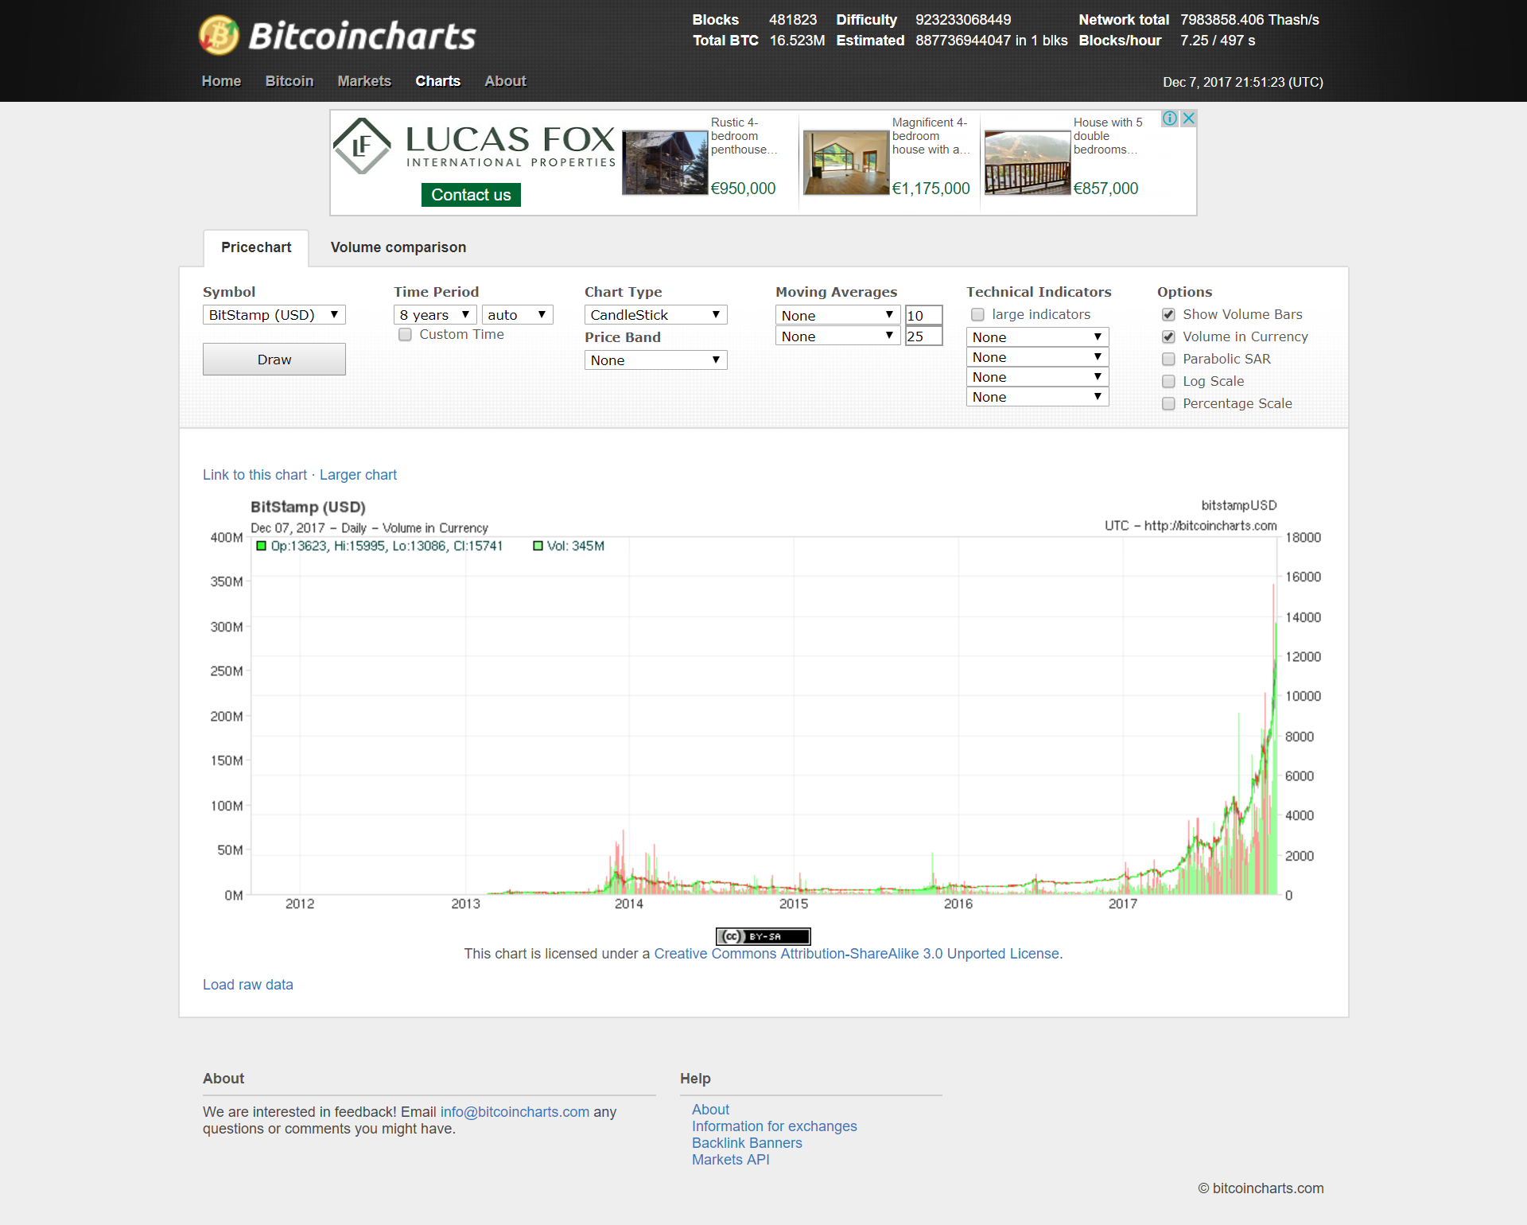Click the Difficulty value 923233068449
The height and width of the screenshot is (1225, 1527).
(963, 20)
